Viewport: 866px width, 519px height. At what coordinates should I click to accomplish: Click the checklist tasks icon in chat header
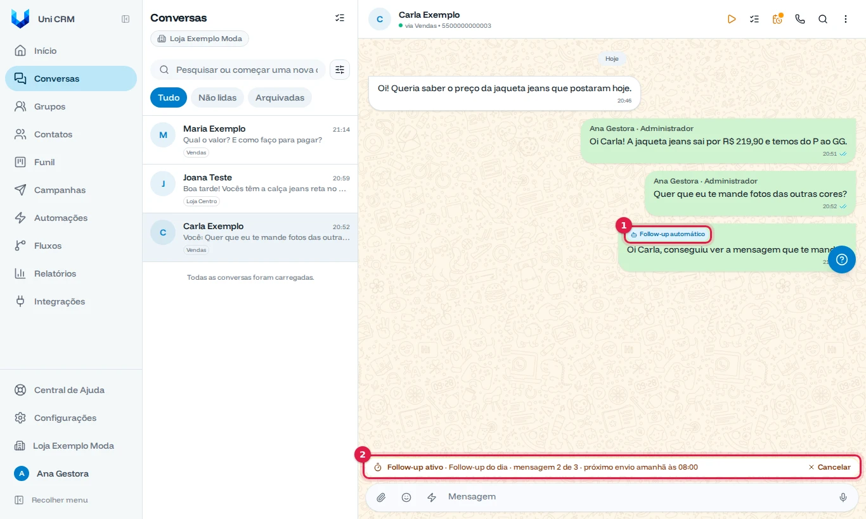coord(754,19)
